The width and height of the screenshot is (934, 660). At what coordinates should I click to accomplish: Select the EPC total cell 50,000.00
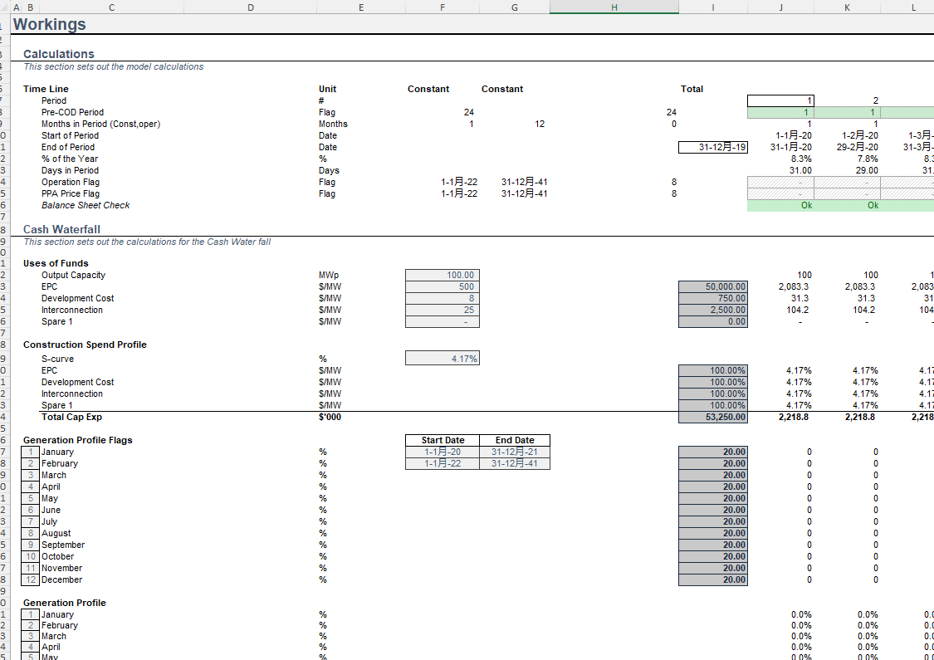point(712,286)
